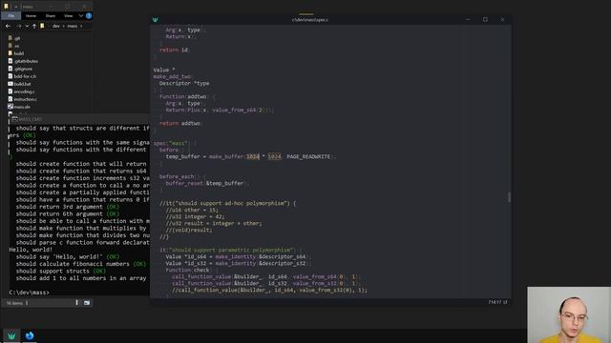Screen dimensions: 611x343
Task: Minimize the code editor window
Action: coord(468,19)
